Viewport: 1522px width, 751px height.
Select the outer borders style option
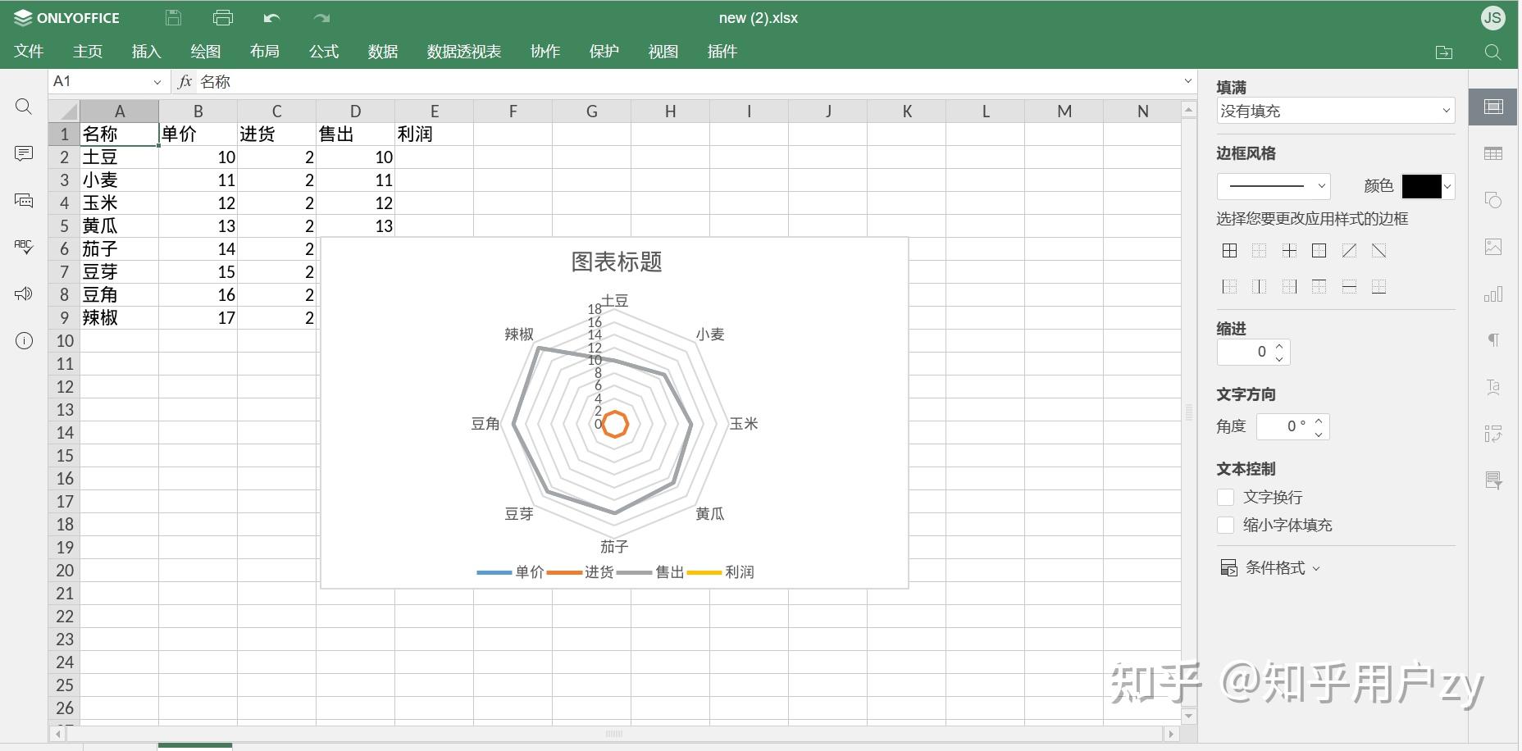tap(1319, 251)
